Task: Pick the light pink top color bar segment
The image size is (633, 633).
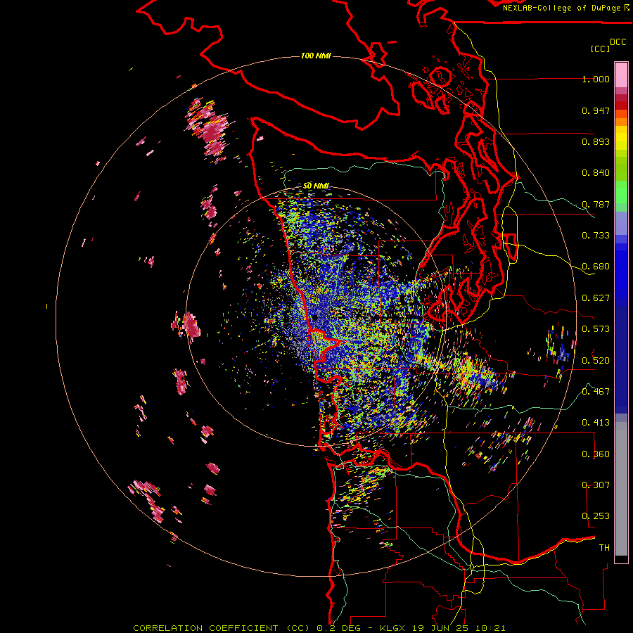Action: (x=621, y=75)
